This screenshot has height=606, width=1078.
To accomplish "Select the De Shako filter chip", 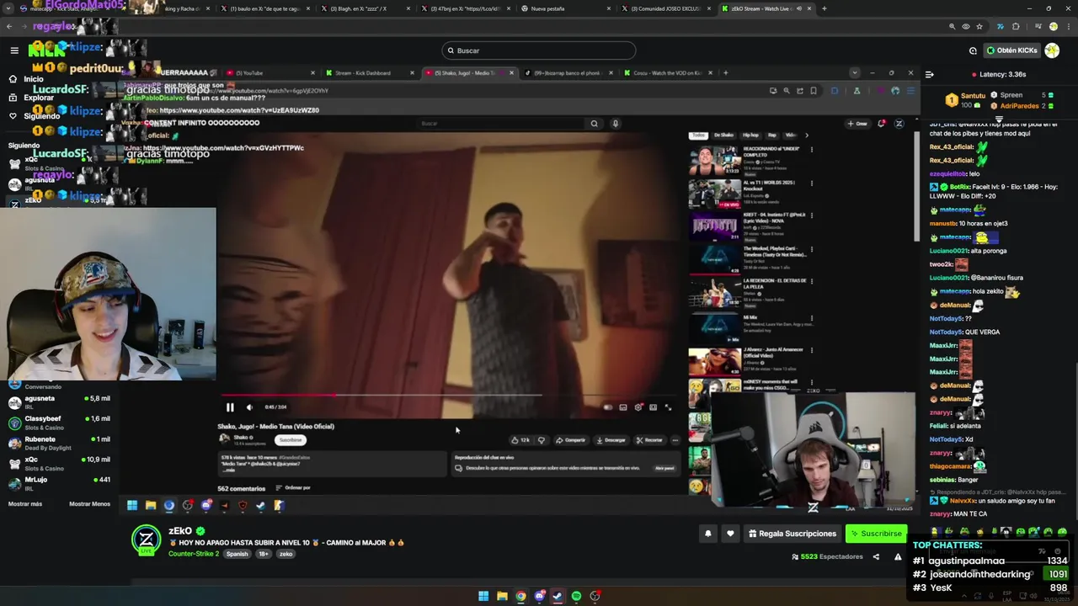I will 724,135.
